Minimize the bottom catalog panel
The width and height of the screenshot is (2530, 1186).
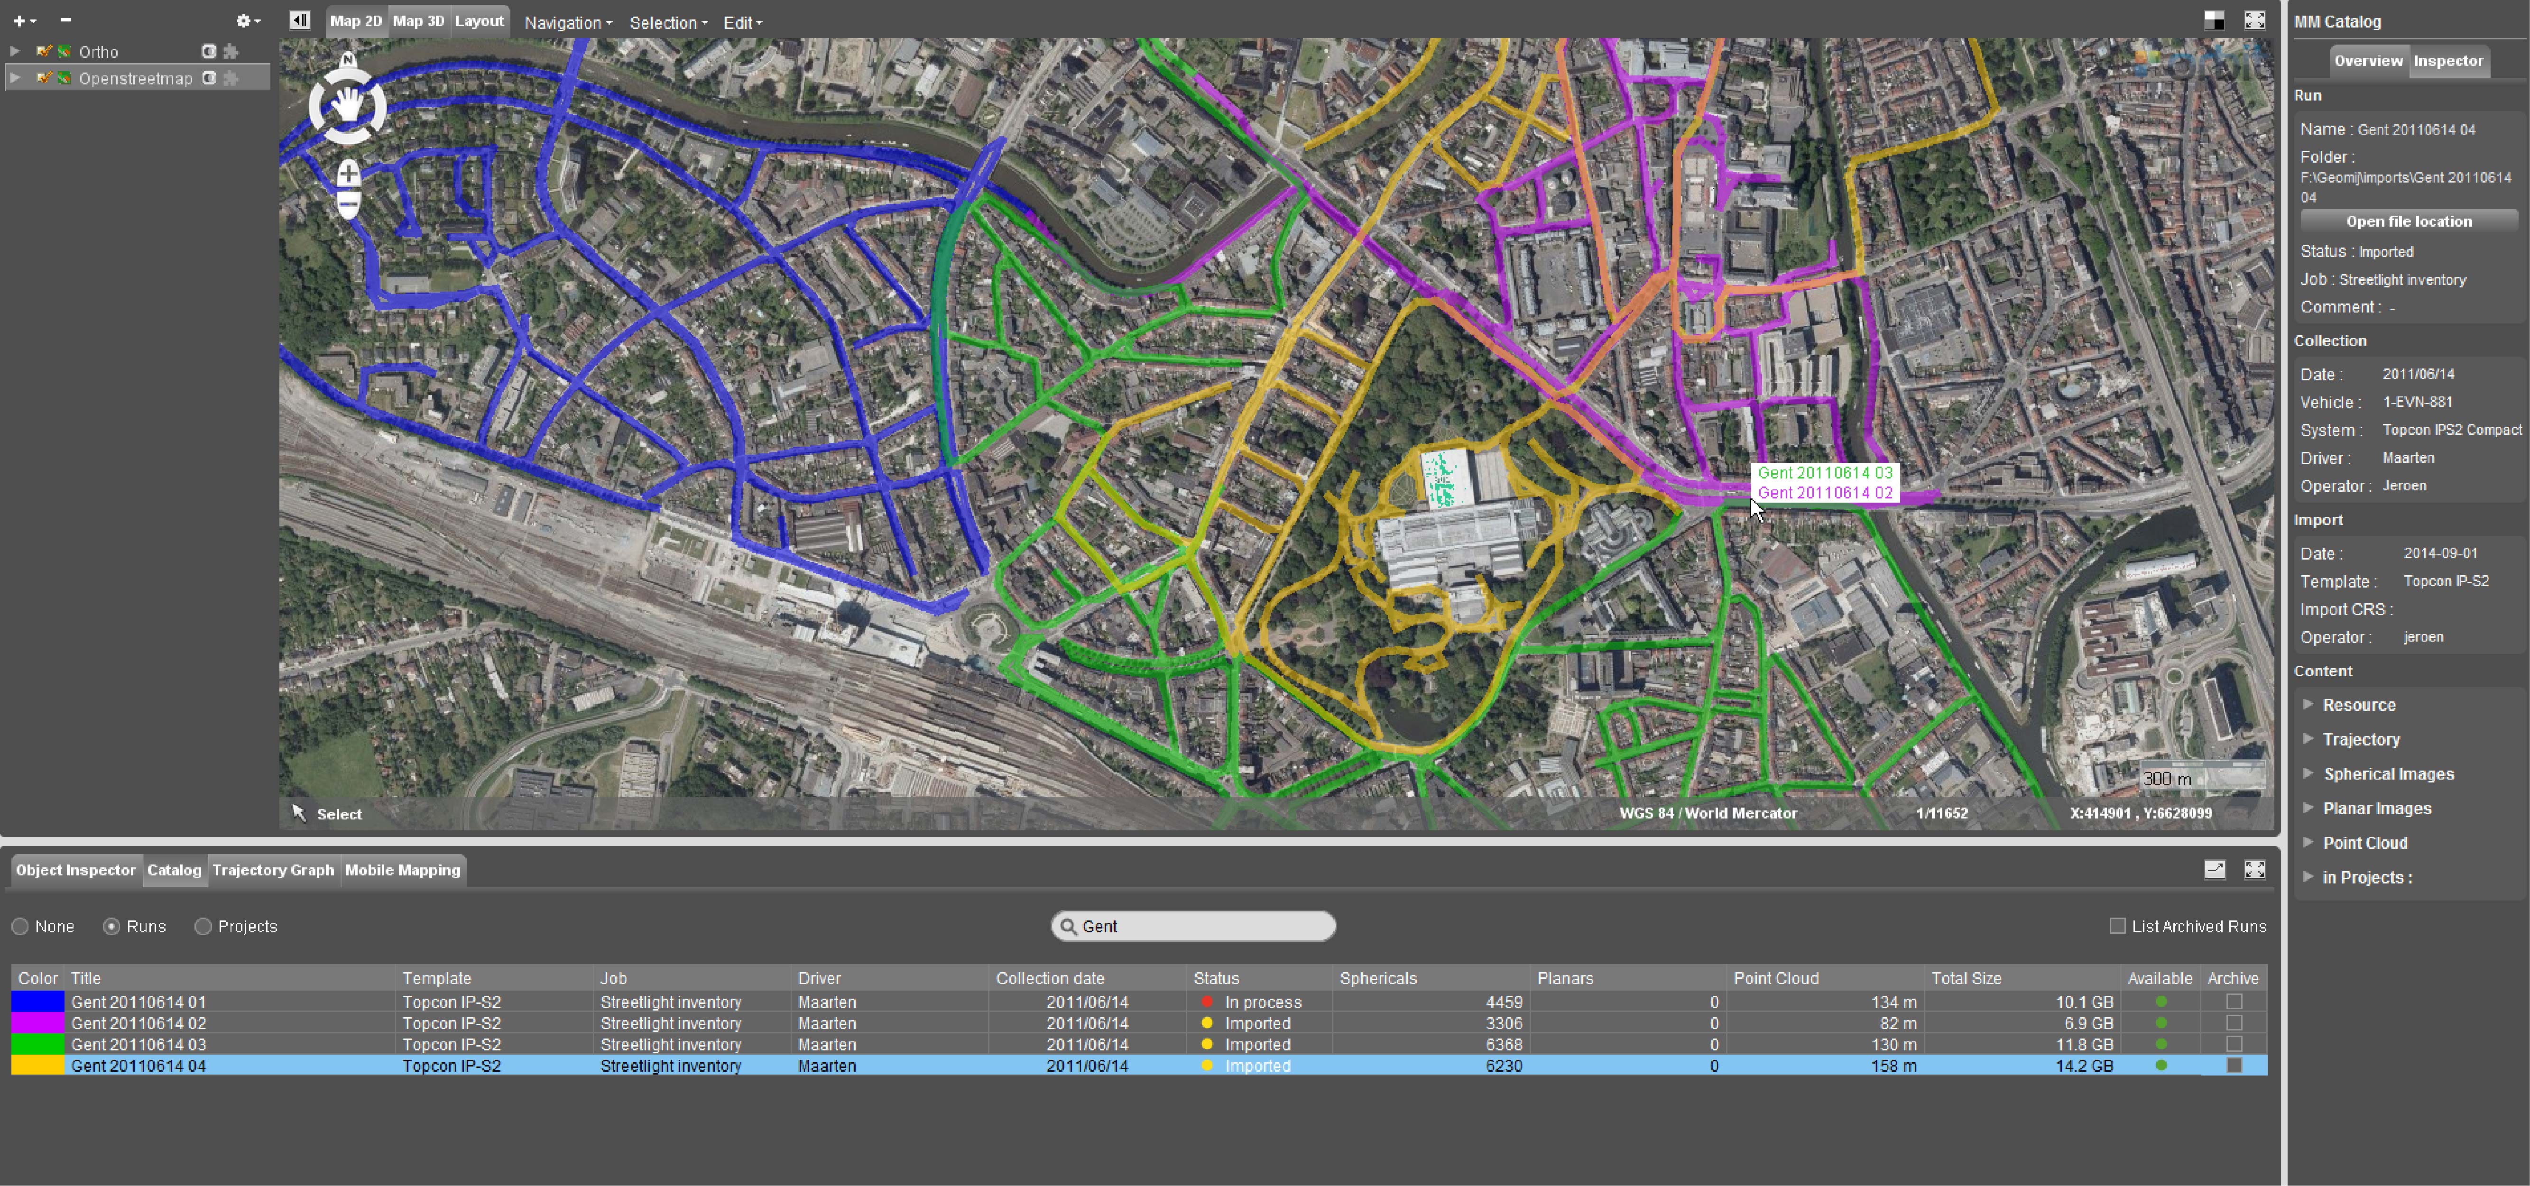[2215, 869]
